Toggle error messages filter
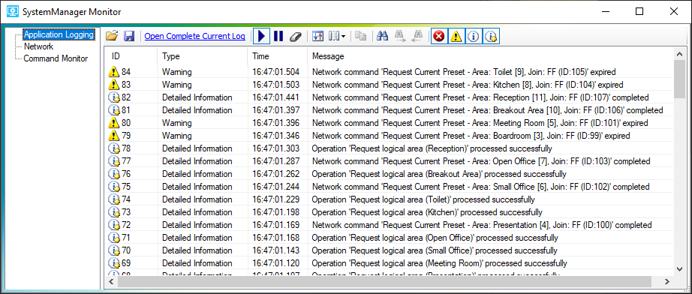 [x=438, y=36]
